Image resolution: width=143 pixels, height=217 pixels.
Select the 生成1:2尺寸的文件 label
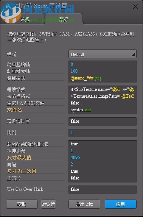[26, 103]
